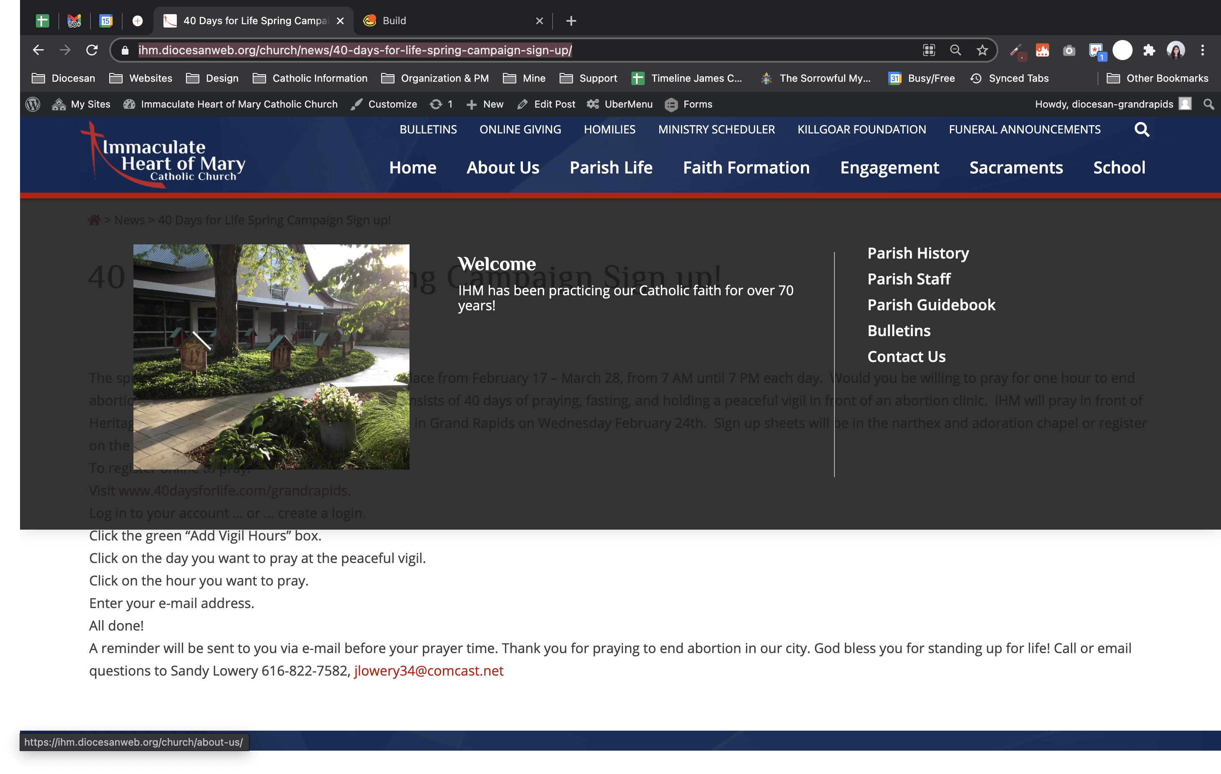Click the church courtyard photo
The height and width of the screenshot is (774, 1221).
pyautogui.click(x=271, y=357)
